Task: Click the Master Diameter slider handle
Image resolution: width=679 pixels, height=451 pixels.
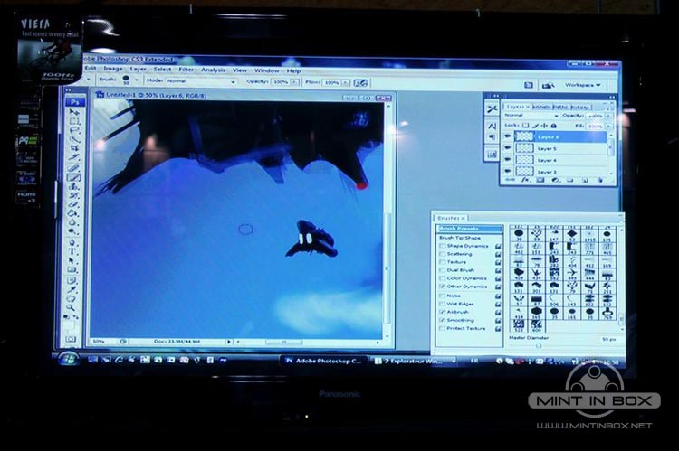Action: [x=539, y=346]
